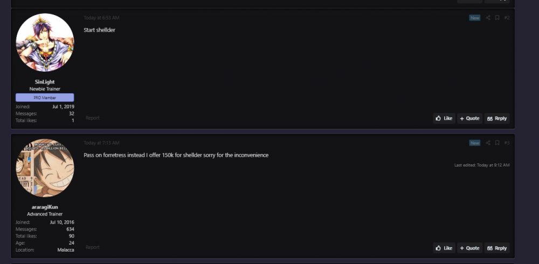Image resolution: width=539 pixels, height=264 pixels.
Task: Click the share icon on post #2
Action: click(488, 18)
